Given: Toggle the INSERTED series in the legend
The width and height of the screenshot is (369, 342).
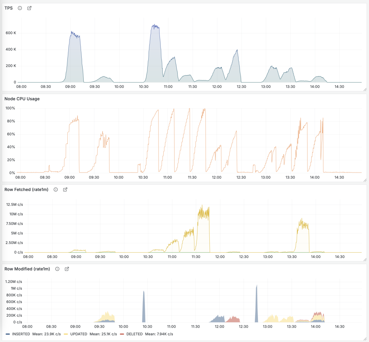Looking at the screenshot, I should point(21,334).
